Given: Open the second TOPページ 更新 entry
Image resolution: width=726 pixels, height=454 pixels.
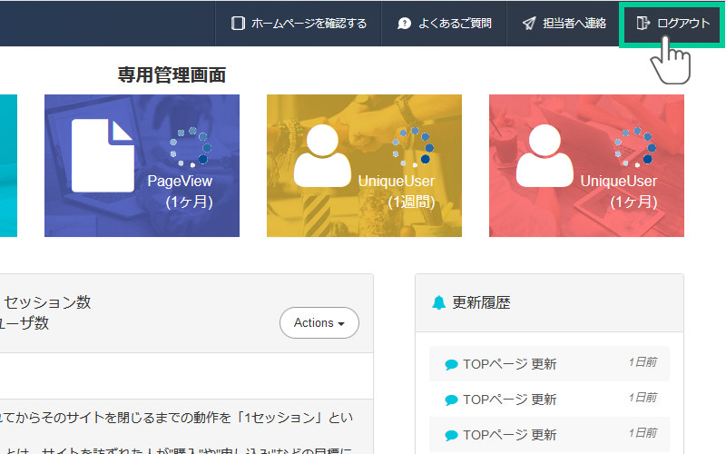Looking at the screenshot, I should coord(509,400).
